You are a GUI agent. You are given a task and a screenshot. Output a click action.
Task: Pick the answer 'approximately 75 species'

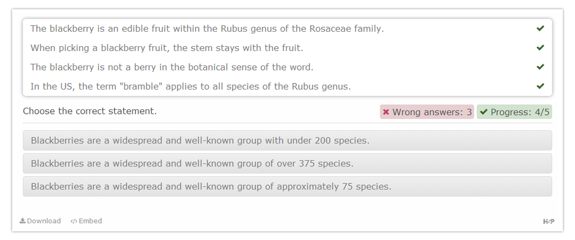287,186
